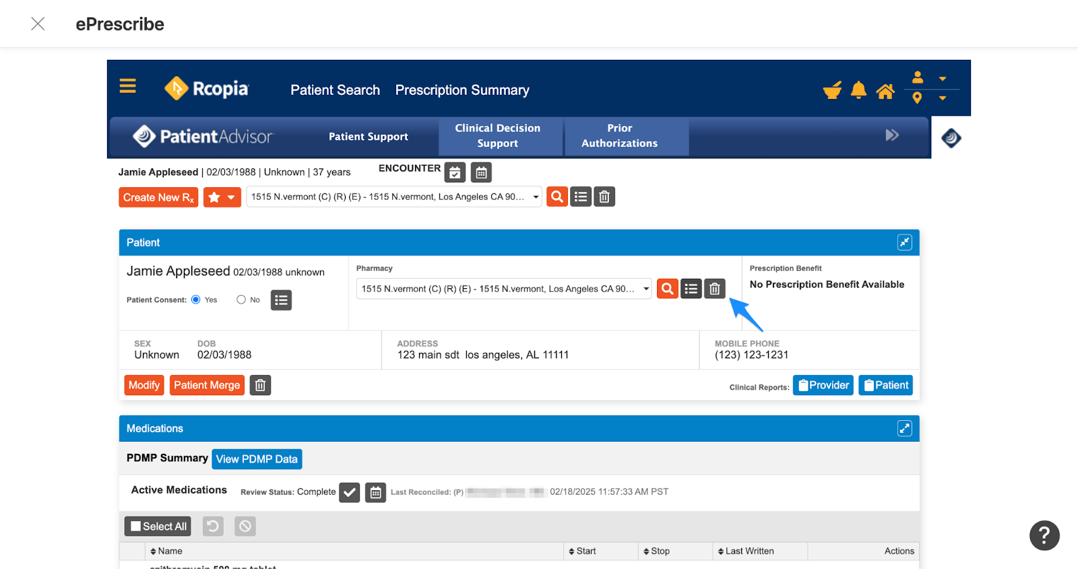Click the user profile icon
This screenshot has height=569, width=1078.
coord(918,77)
